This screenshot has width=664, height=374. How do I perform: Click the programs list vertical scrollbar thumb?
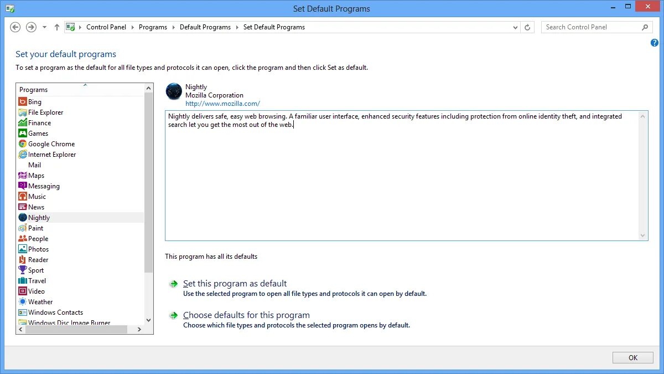pyautogui.click(x=148, y=183)
